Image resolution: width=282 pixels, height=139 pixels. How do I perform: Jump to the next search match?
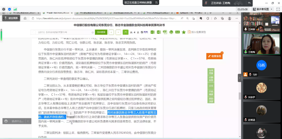pyautogui.click(x=118, y=32)
